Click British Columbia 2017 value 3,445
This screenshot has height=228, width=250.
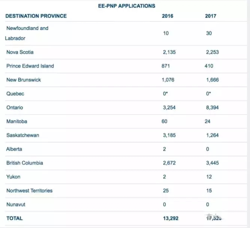click(x=212, y=163)
